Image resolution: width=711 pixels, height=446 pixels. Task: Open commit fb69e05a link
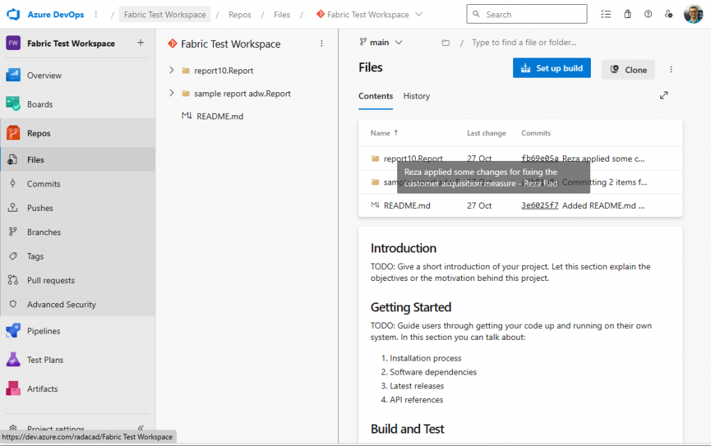coord(539,159)
